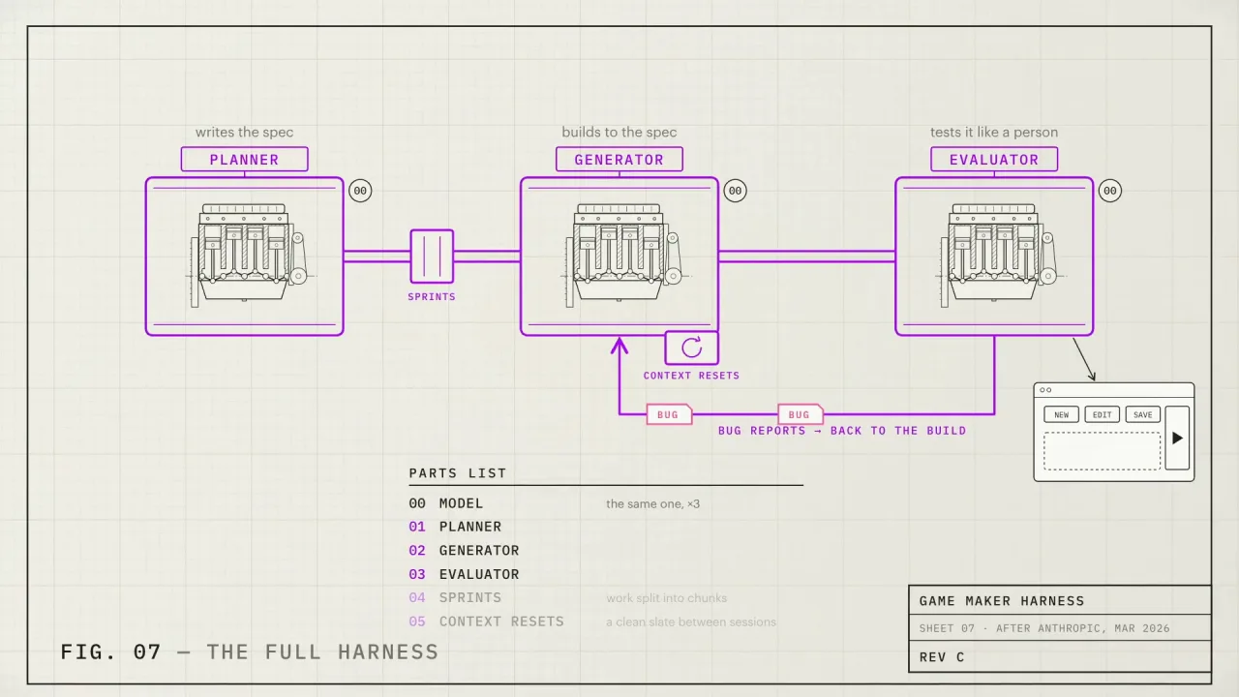
Task: Click the GENERATOR label box
Action: (619, 160)
